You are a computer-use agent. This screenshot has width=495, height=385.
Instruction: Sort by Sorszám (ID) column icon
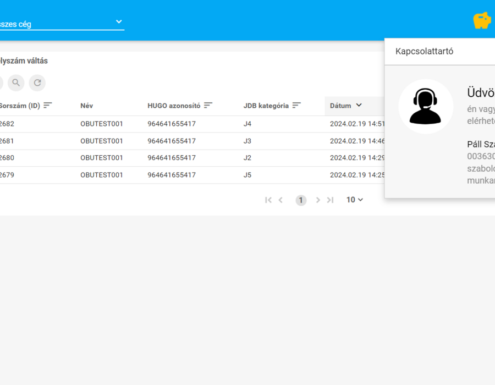48,106
